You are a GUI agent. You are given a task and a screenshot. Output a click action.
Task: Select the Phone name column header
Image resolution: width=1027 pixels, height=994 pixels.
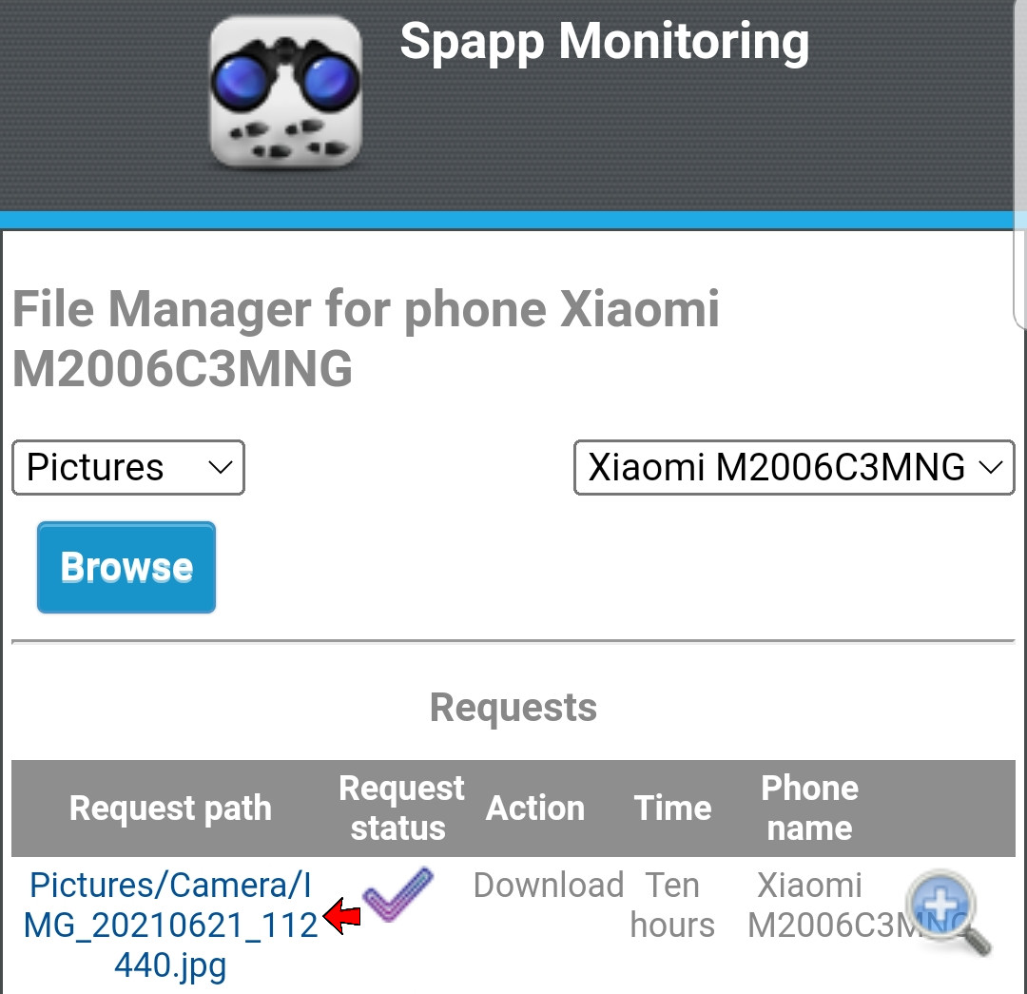point(809,808)
